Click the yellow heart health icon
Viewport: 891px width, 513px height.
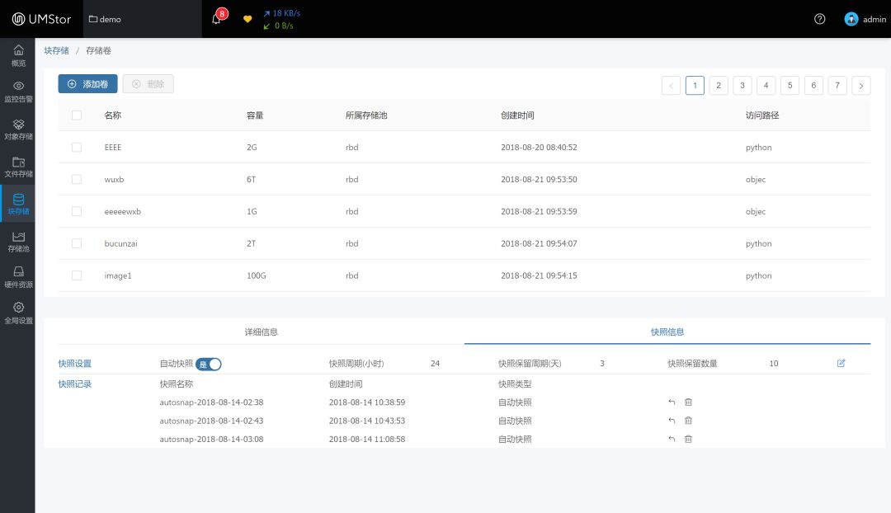coord(247,19)
